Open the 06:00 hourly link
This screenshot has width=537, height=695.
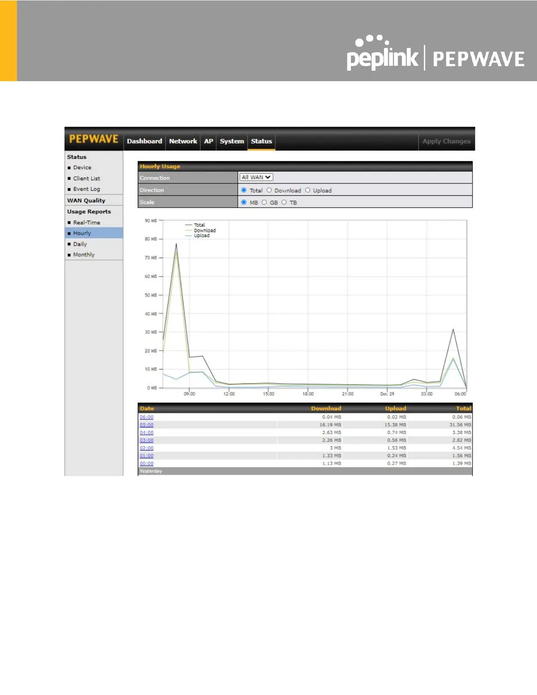[x=147, y=417]
